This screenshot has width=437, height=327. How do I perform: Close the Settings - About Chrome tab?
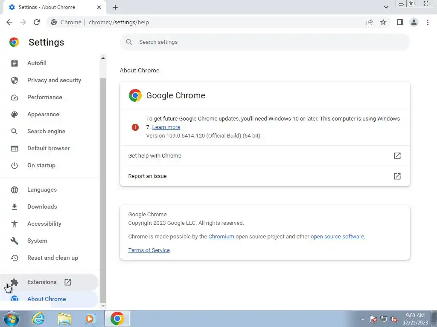pyautogui.click(x=99, y=7)
